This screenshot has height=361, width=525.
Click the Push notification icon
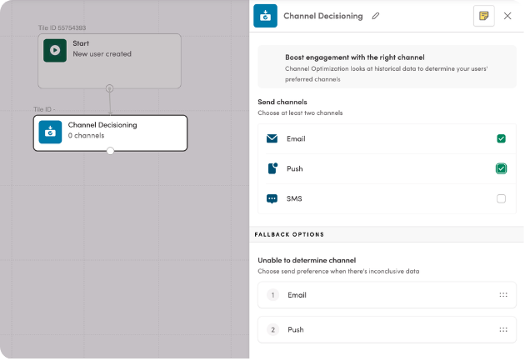click(x=272, y=168)
